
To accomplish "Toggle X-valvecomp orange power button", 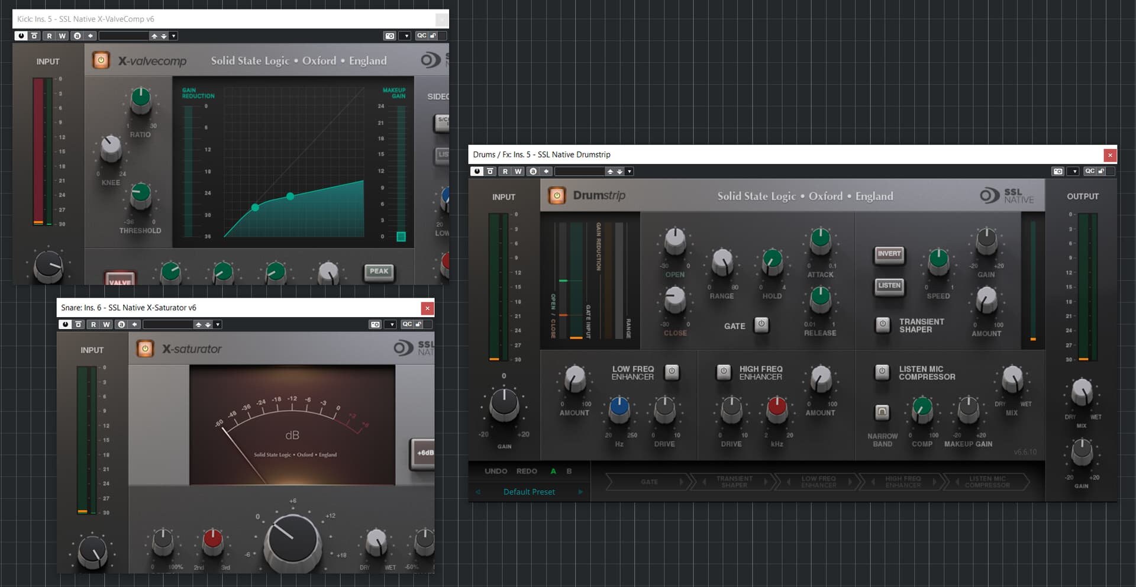I will click(x=101, y=60).
